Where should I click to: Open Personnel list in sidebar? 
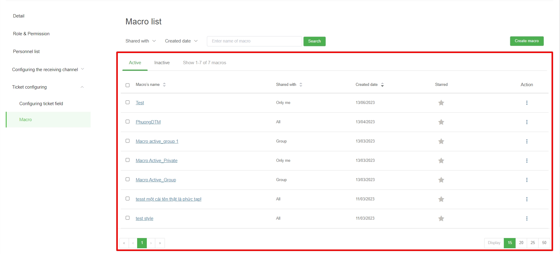coord(26,52)
